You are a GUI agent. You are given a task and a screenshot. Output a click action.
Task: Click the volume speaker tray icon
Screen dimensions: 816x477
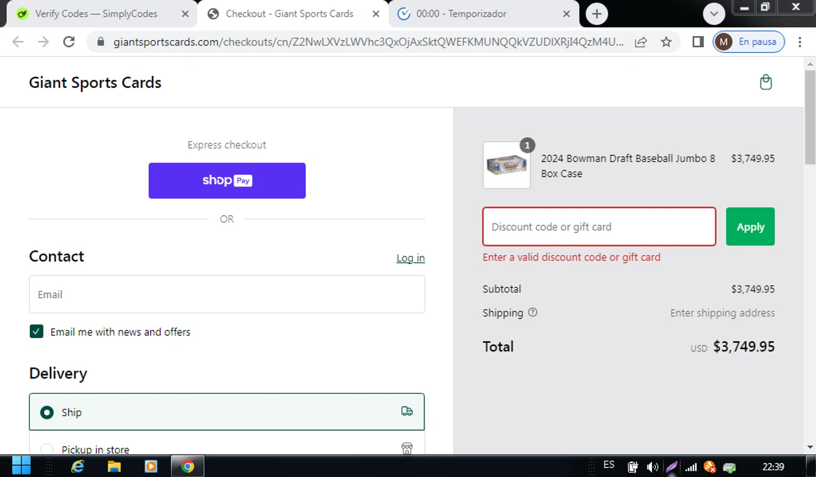652,467
